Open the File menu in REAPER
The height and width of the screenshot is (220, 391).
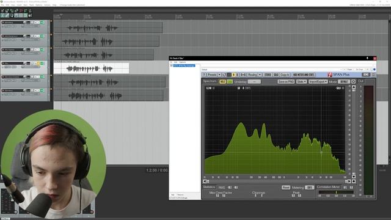tap(2, 5)
